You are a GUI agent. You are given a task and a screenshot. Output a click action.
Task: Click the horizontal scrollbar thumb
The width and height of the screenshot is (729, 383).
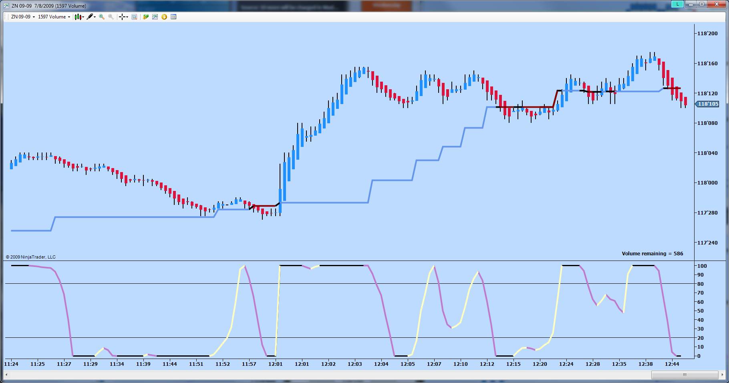click(685, 375)
